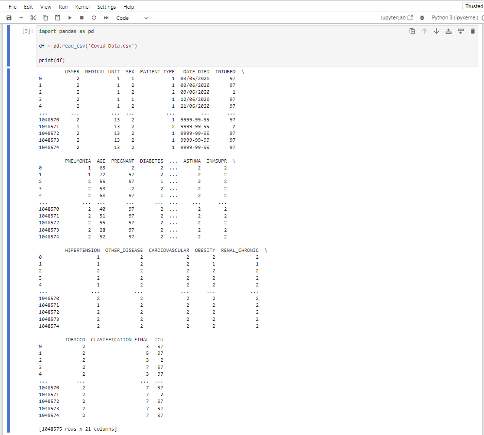Click the 'import pandas as pd' code line

[x=67, y=32]
